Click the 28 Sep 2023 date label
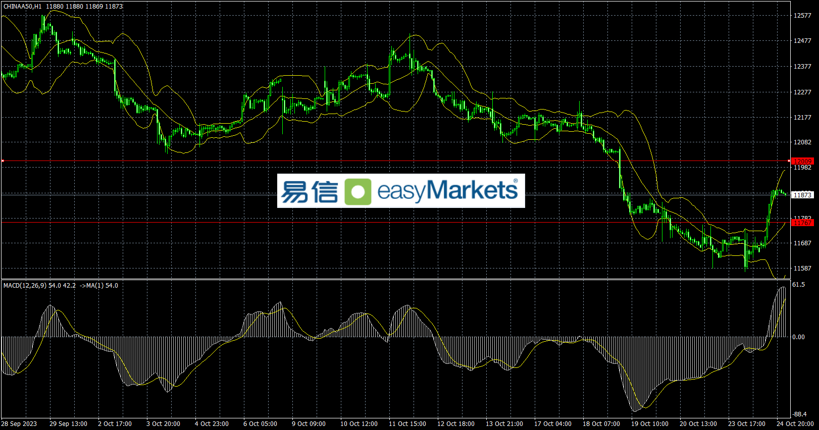Viewport: 819px width, 430px height. 19,424
